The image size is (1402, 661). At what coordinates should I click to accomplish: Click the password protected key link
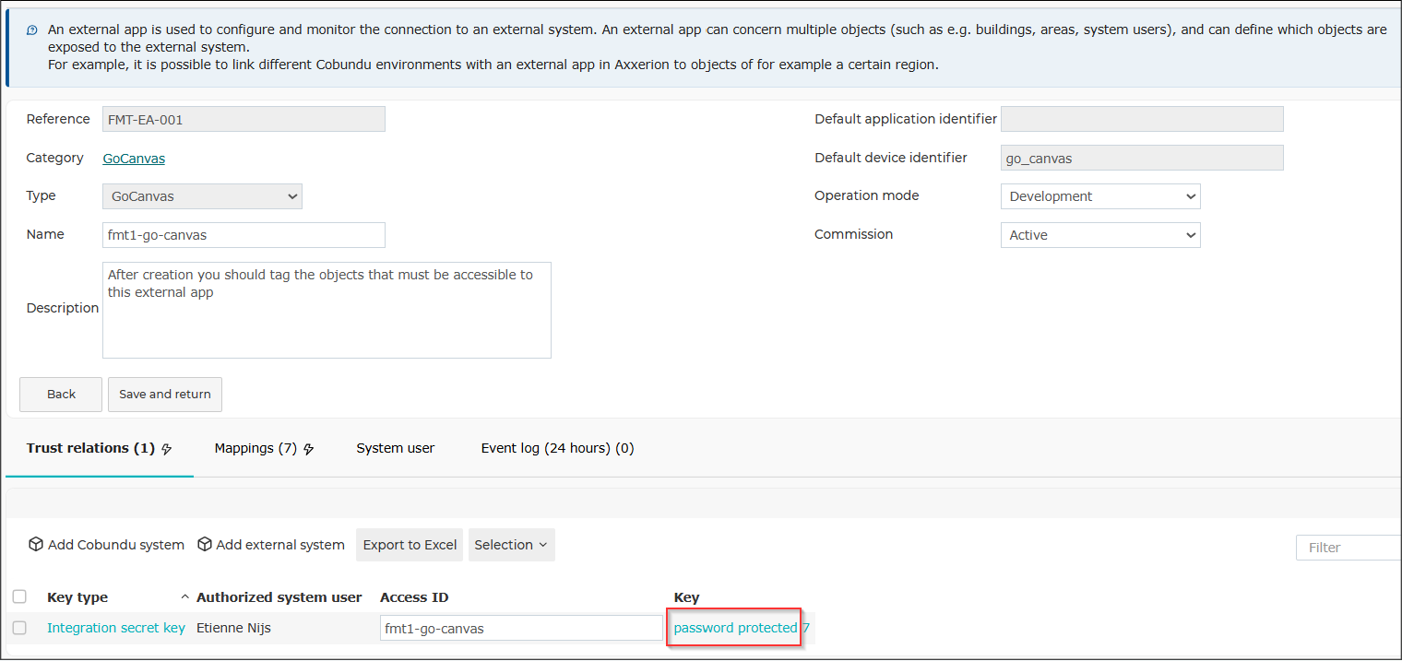coord(735,628)
